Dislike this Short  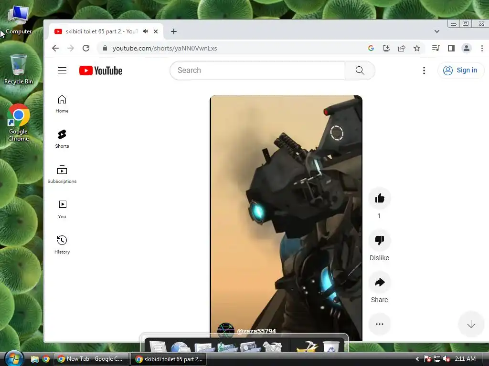pyautogui.click(x=380, y=240)
